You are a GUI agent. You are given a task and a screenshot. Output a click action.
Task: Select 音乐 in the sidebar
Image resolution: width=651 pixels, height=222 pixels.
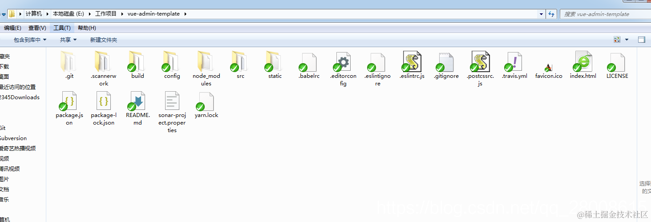[x=4, y=200]
